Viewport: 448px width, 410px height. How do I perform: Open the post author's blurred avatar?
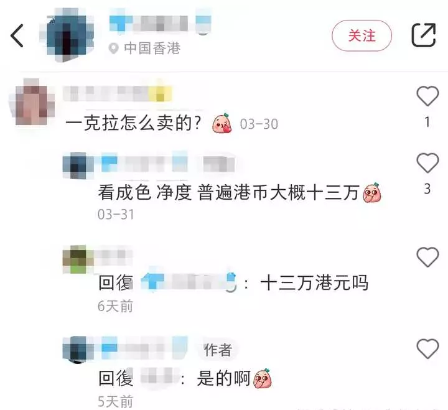click(x=68, y=35)
